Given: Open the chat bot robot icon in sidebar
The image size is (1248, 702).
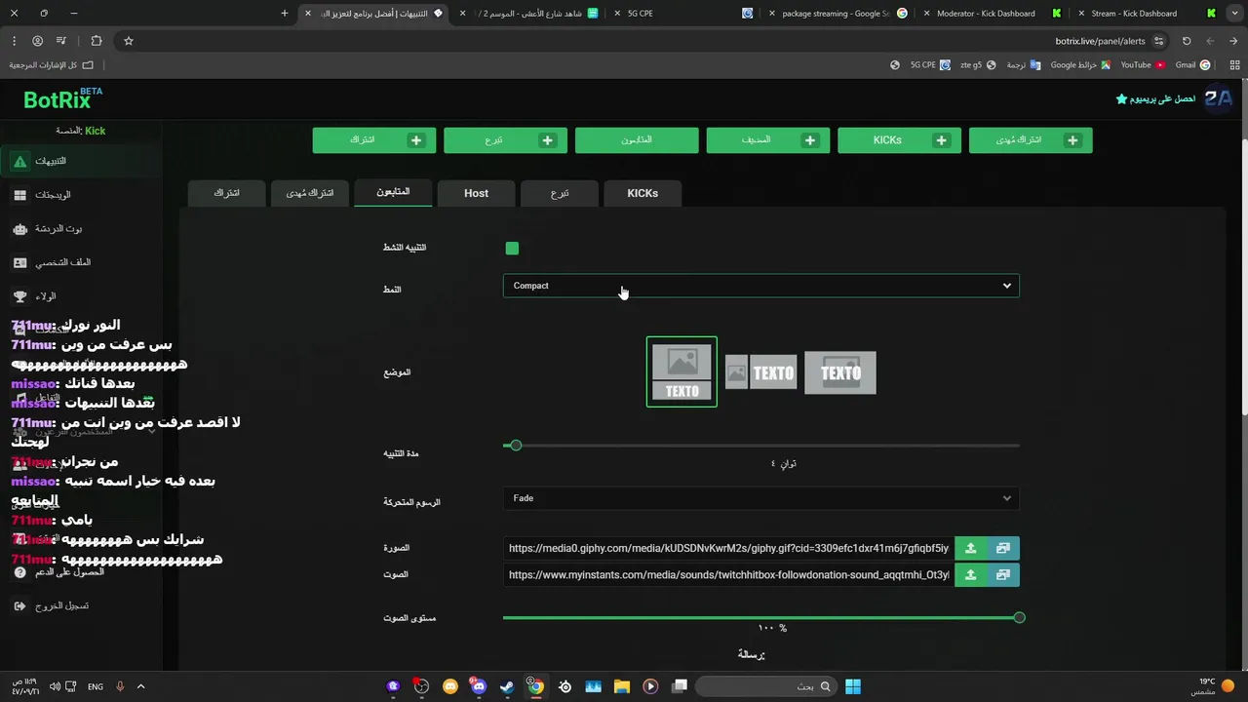Looking at the screenshot, I should point(19,229).
